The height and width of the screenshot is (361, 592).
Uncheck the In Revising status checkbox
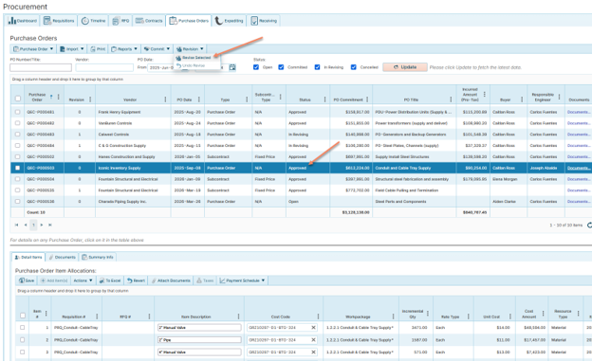[x=317, y=67]
